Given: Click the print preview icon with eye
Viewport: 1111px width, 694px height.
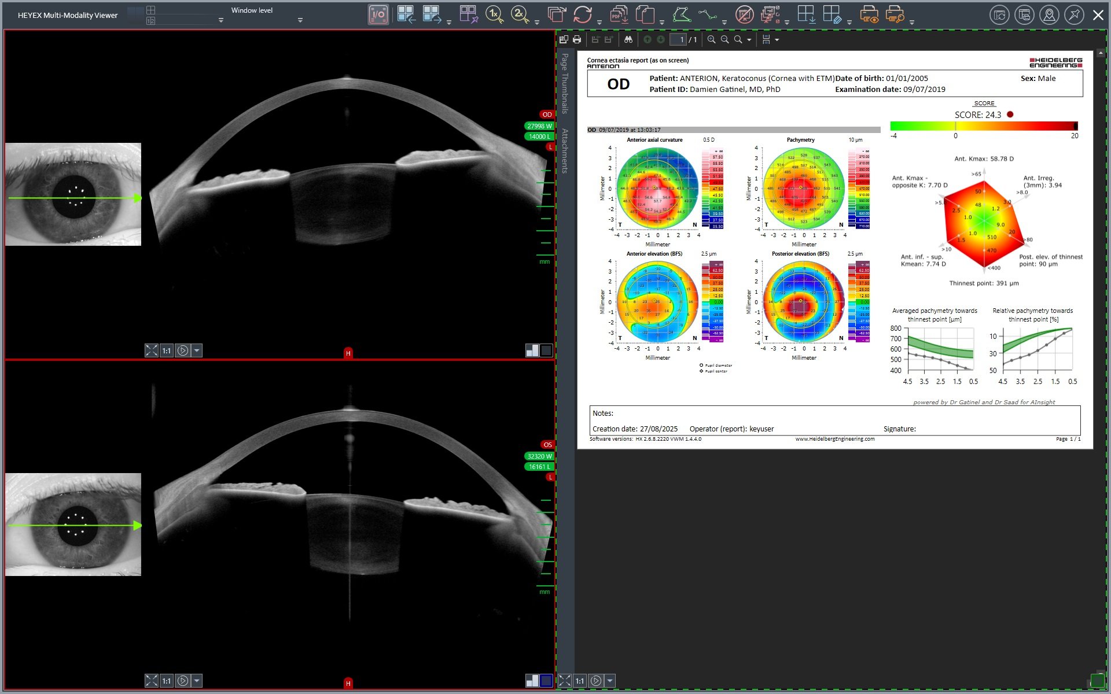Looking at the screenshot, I should tap(869, 15).
